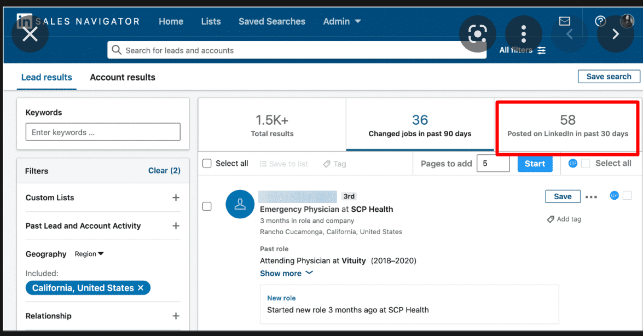Close the image viewer with X
643x336 pixels.
pyautogui.click(x=30, y=34)
